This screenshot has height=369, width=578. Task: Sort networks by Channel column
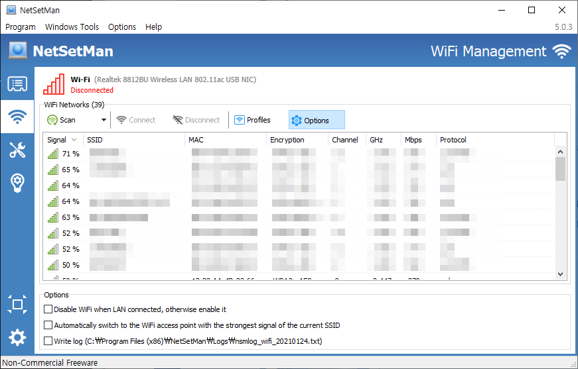[347, 140]
